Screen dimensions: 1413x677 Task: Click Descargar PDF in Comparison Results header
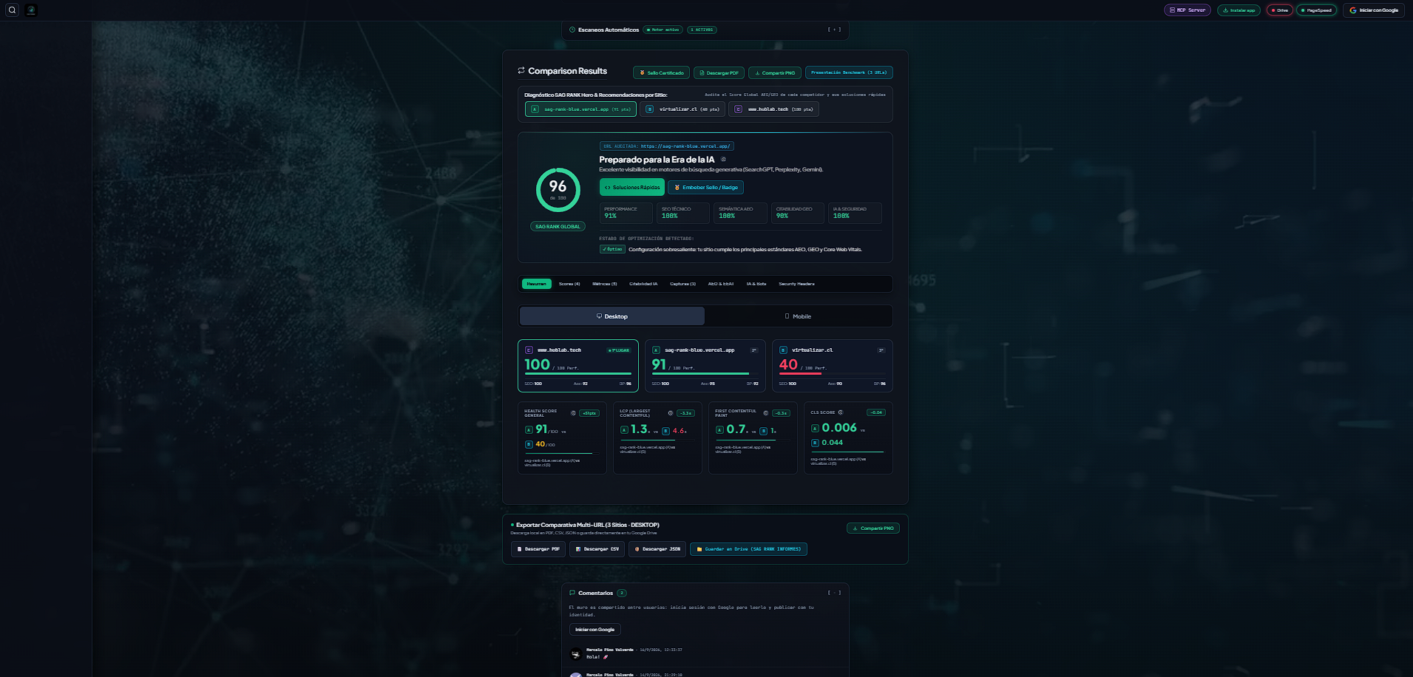point(719,72)
